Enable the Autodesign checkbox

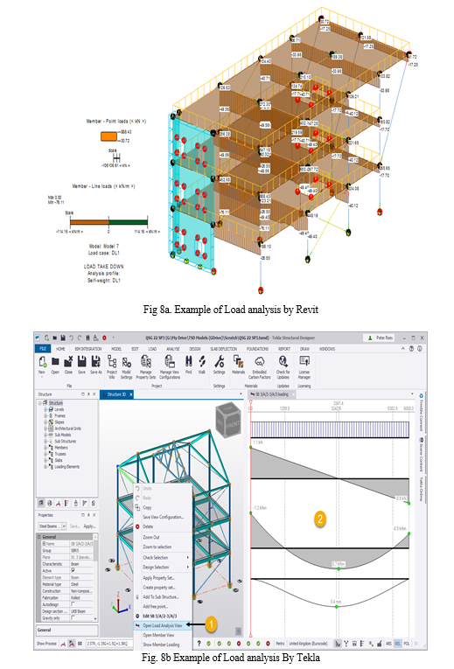click(73, 604)
